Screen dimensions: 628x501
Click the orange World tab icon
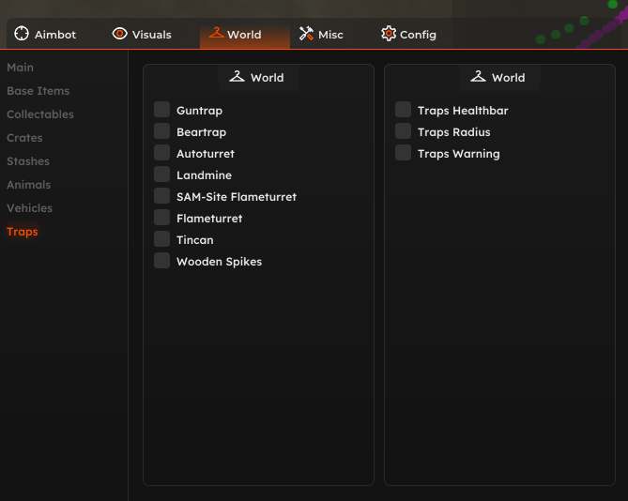[216, 33]
